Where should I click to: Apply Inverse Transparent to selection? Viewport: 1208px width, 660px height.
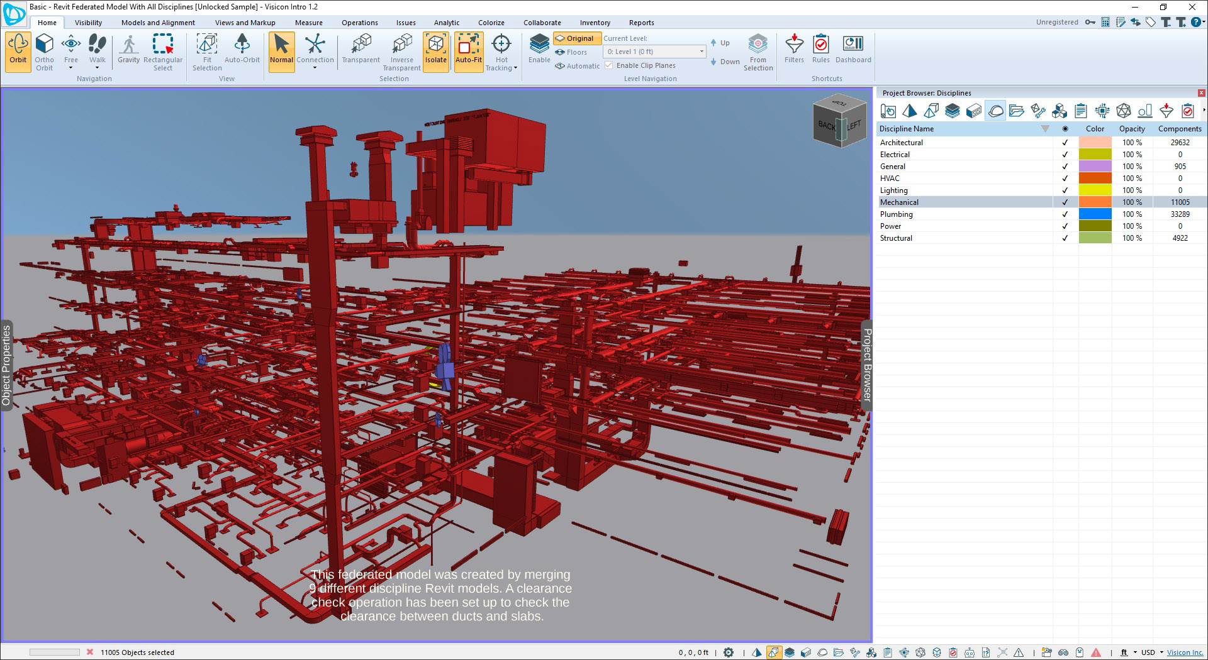coord(401,51)
